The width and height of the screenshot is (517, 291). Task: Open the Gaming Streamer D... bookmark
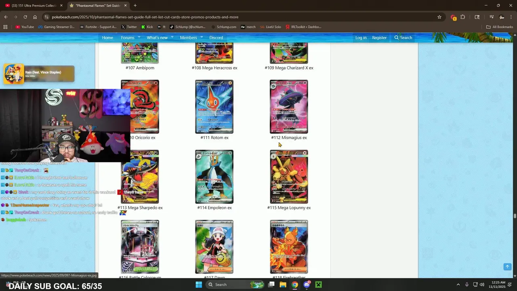(56, 27)
